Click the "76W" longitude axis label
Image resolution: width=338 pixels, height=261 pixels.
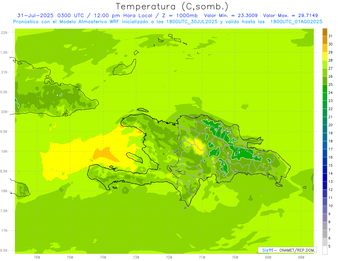[37, 257]
